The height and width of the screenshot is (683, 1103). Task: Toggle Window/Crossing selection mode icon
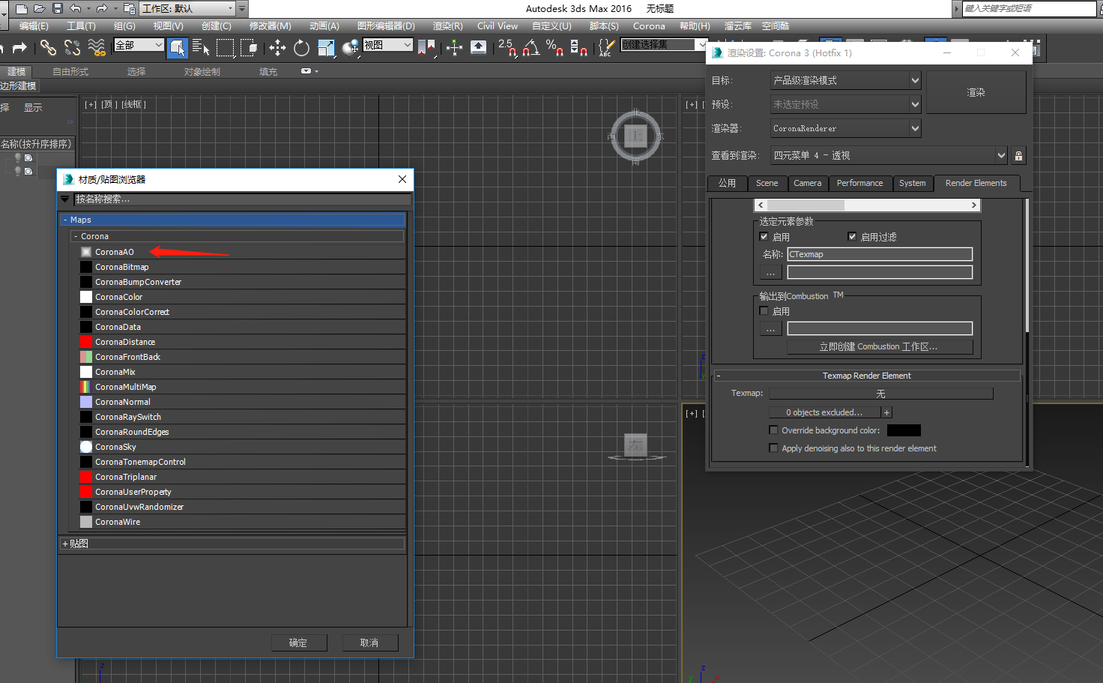click(249, 48)
